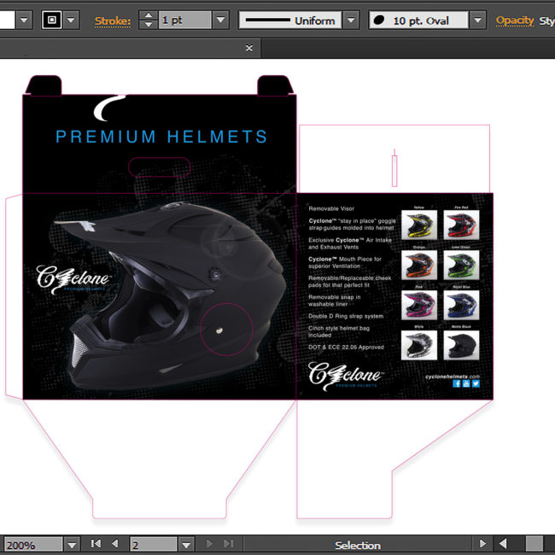Open the zoom level dropdown
555x555 pixels.
tap(73, 545)
